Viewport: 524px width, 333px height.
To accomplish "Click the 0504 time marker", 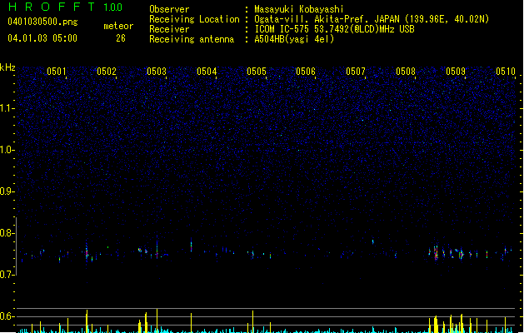I will pos(207,72).
